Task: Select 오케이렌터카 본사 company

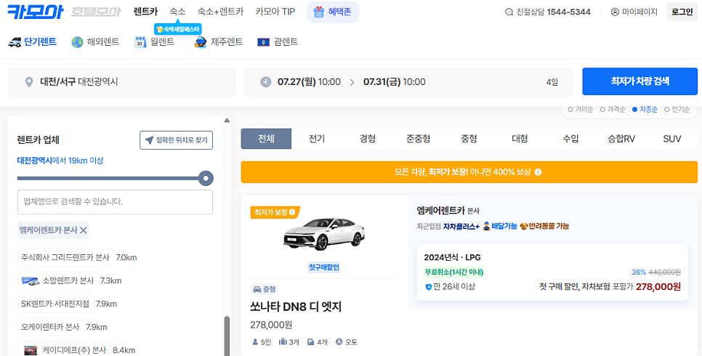Action: coord(50,327)
